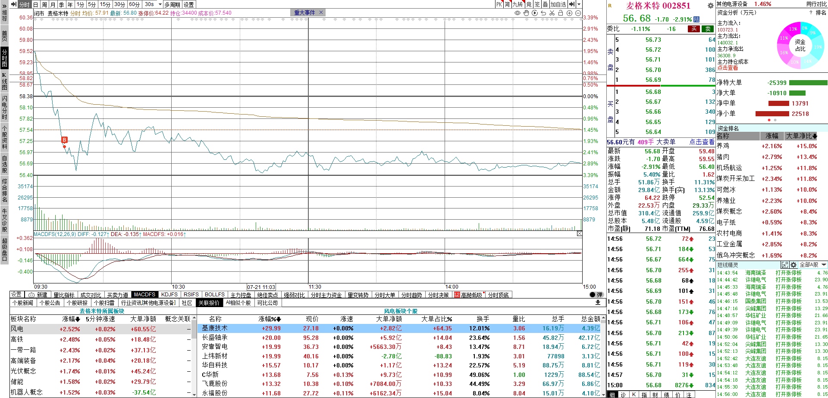Switch to AI相似个股 tab
Viewport: 828px width, 398px height.
238,303
